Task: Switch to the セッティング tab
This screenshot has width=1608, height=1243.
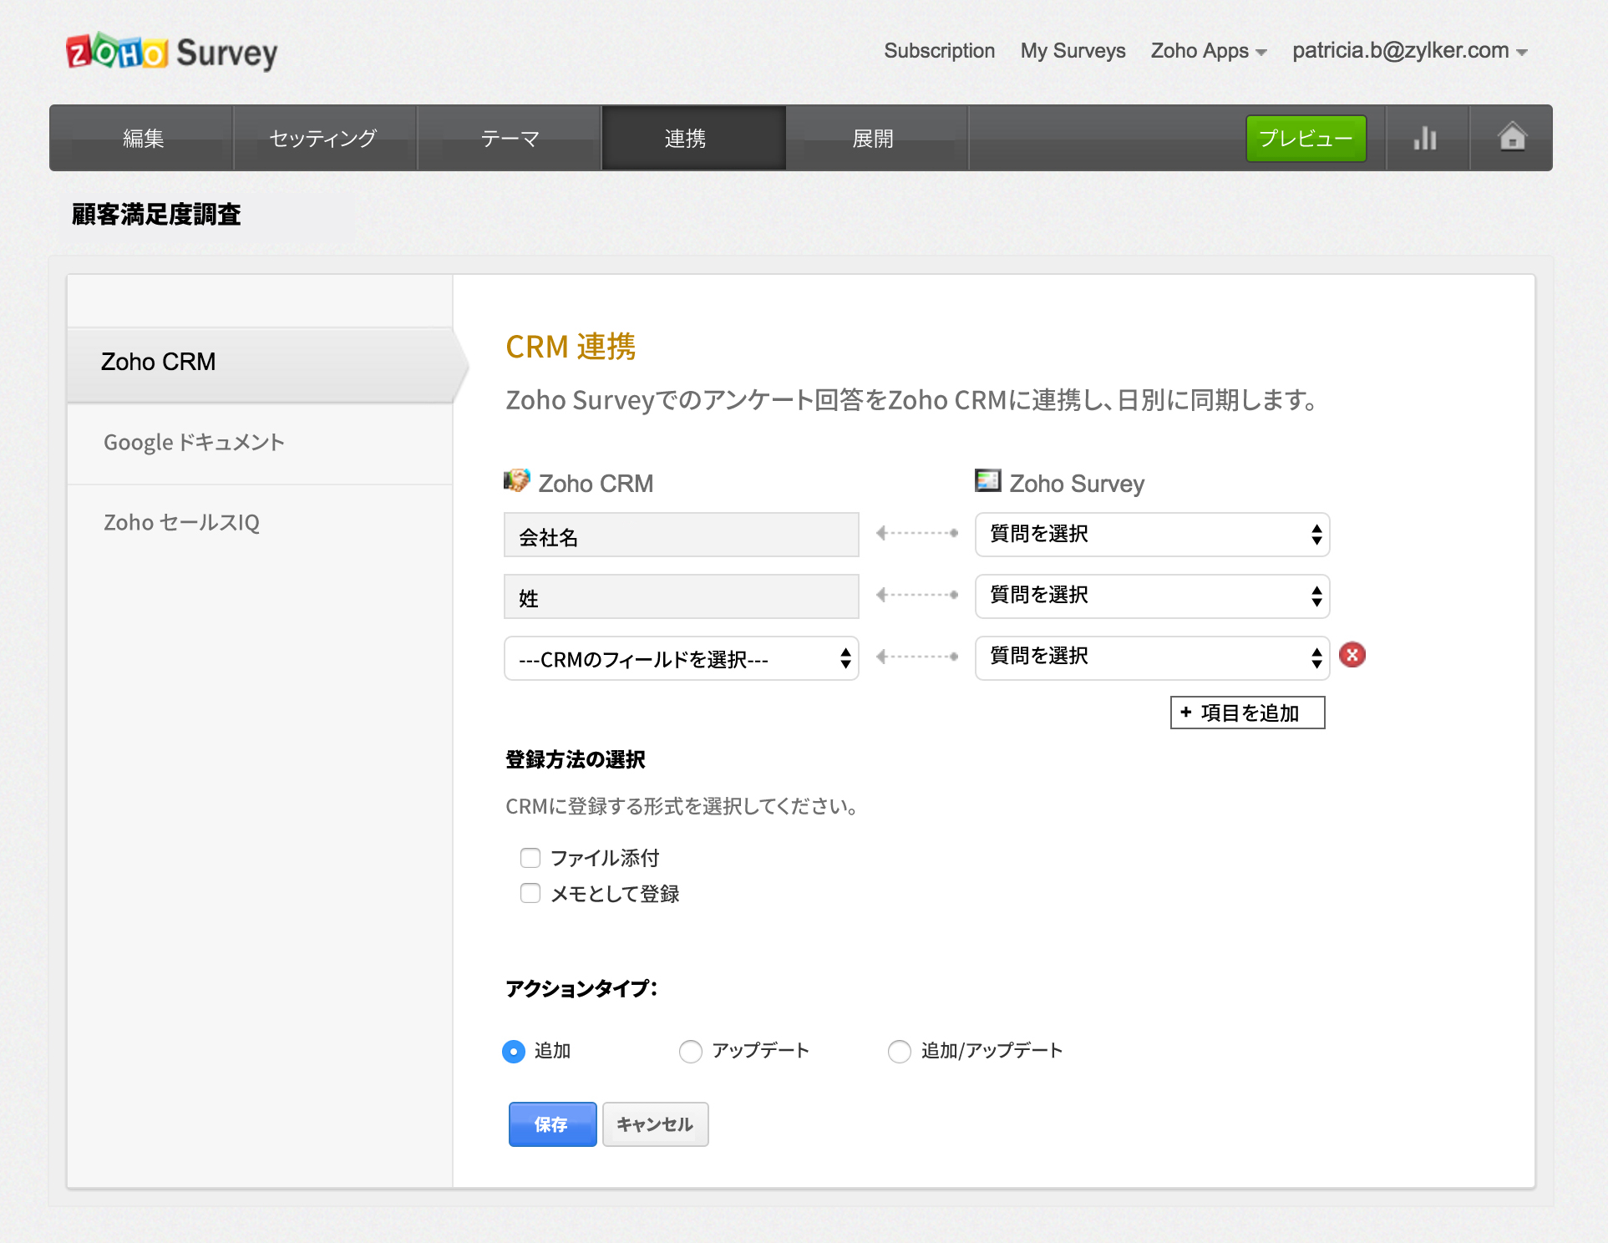Action: [325, 138]
